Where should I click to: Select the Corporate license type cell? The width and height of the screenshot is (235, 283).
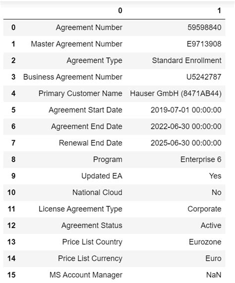pyautogui.click(x=204, y=209)
